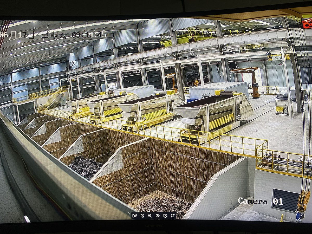Open the live view strategy icon

pos(165,216)
